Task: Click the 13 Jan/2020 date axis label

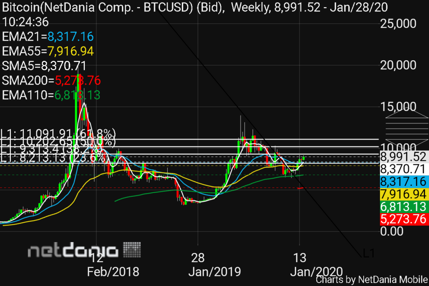Action: [x=316, y=265]
